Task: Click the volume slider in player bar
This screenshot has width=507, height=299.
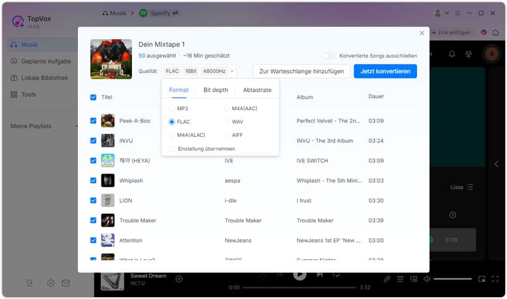Action: click(x=452, y=279)
